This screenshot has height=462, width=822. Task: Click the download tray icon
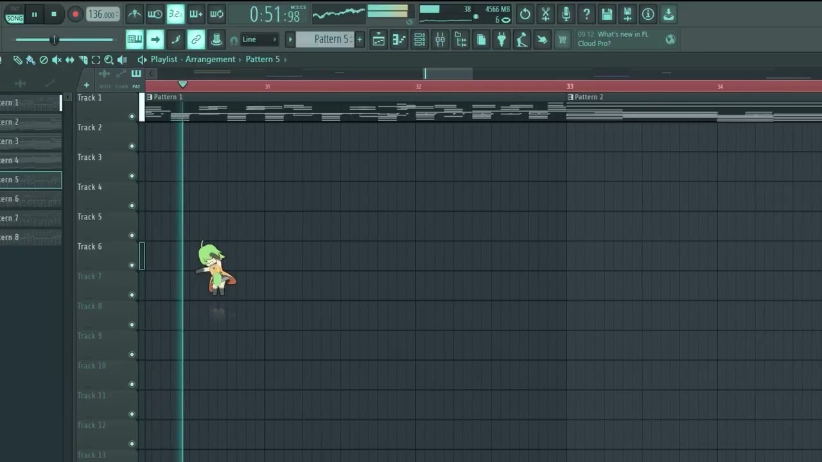point(669,13)
